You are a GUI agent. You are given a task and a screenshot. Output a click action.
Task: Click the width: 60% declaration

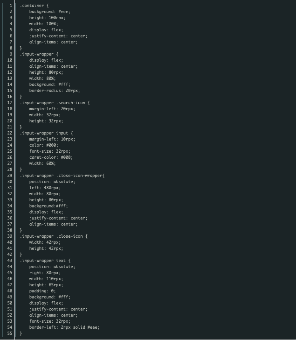pyautogui.click(x=42, y=163)
